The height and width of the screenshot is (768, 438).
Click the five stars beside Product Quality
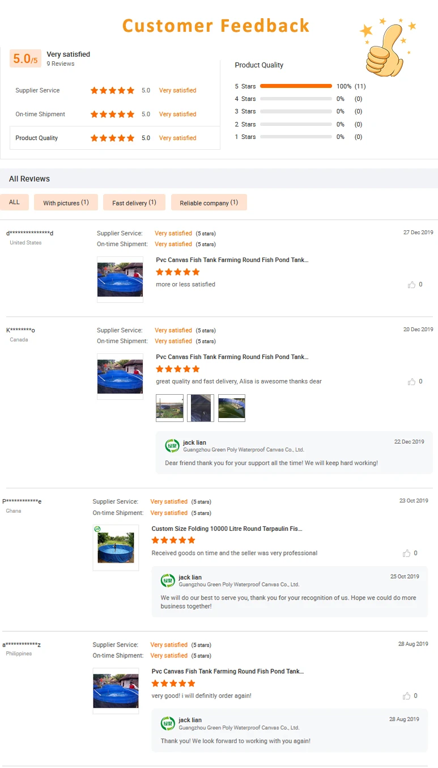coord(112,138)
